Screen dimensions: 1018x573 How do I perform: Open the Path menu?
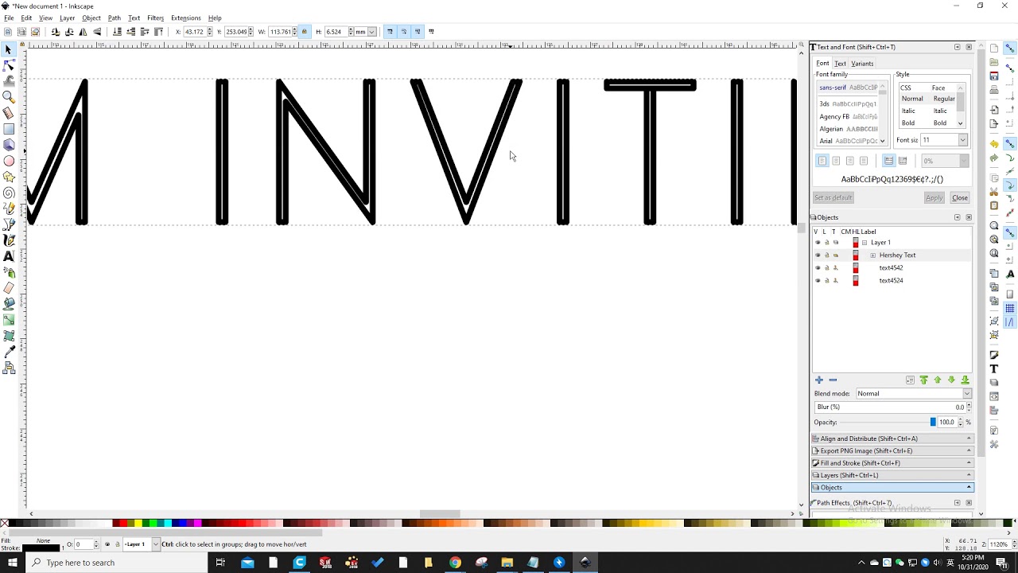click(115, 18)
